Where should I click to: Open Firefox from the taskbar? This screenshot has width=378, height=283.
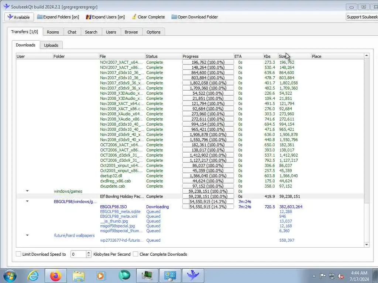[x=55, y=276]
